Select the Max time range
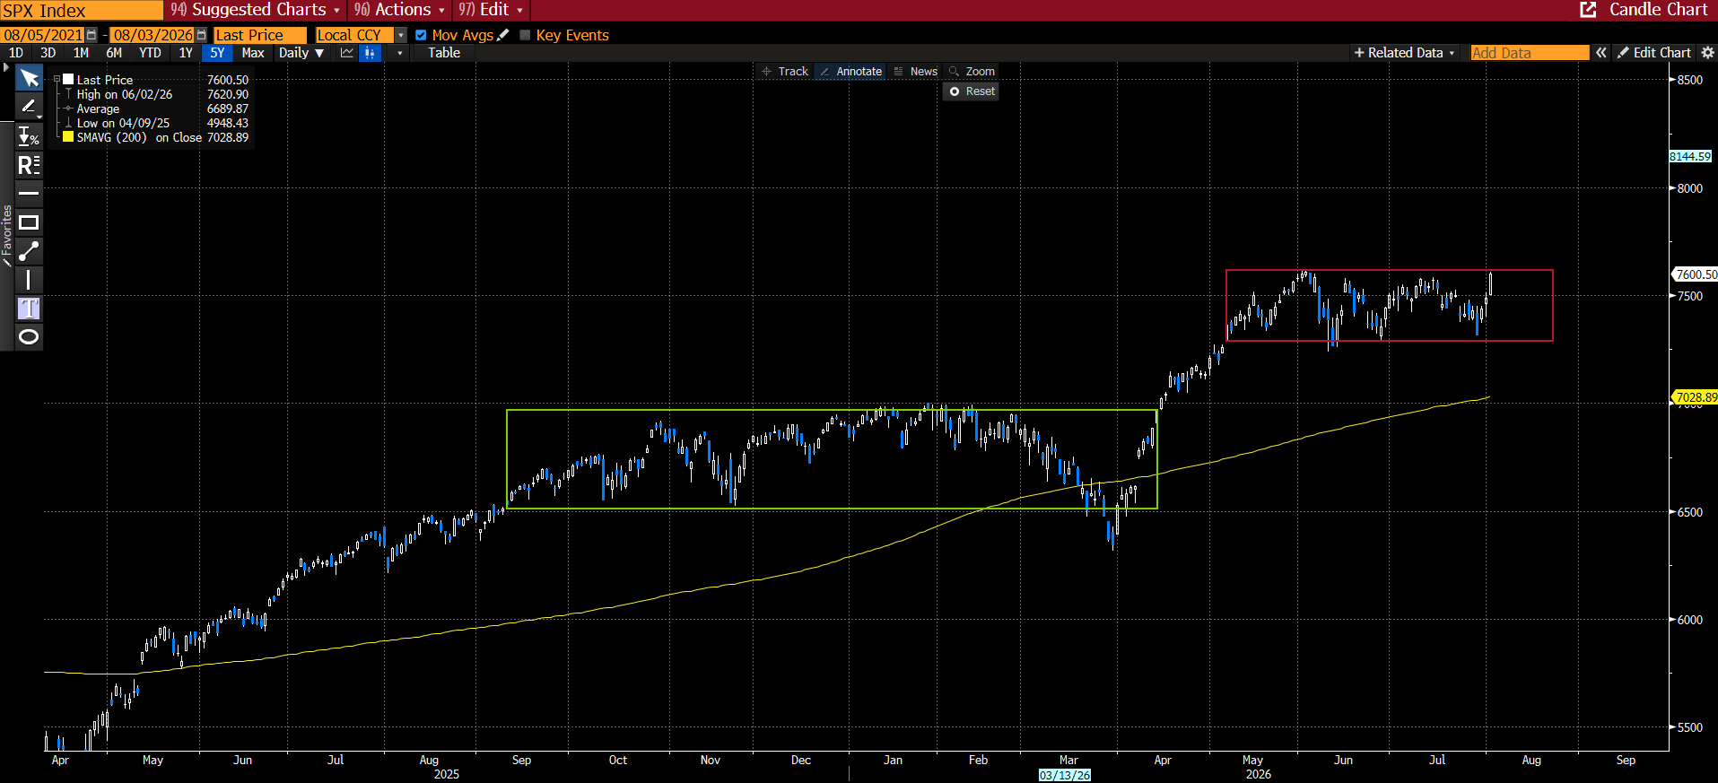 pos(253,53)
